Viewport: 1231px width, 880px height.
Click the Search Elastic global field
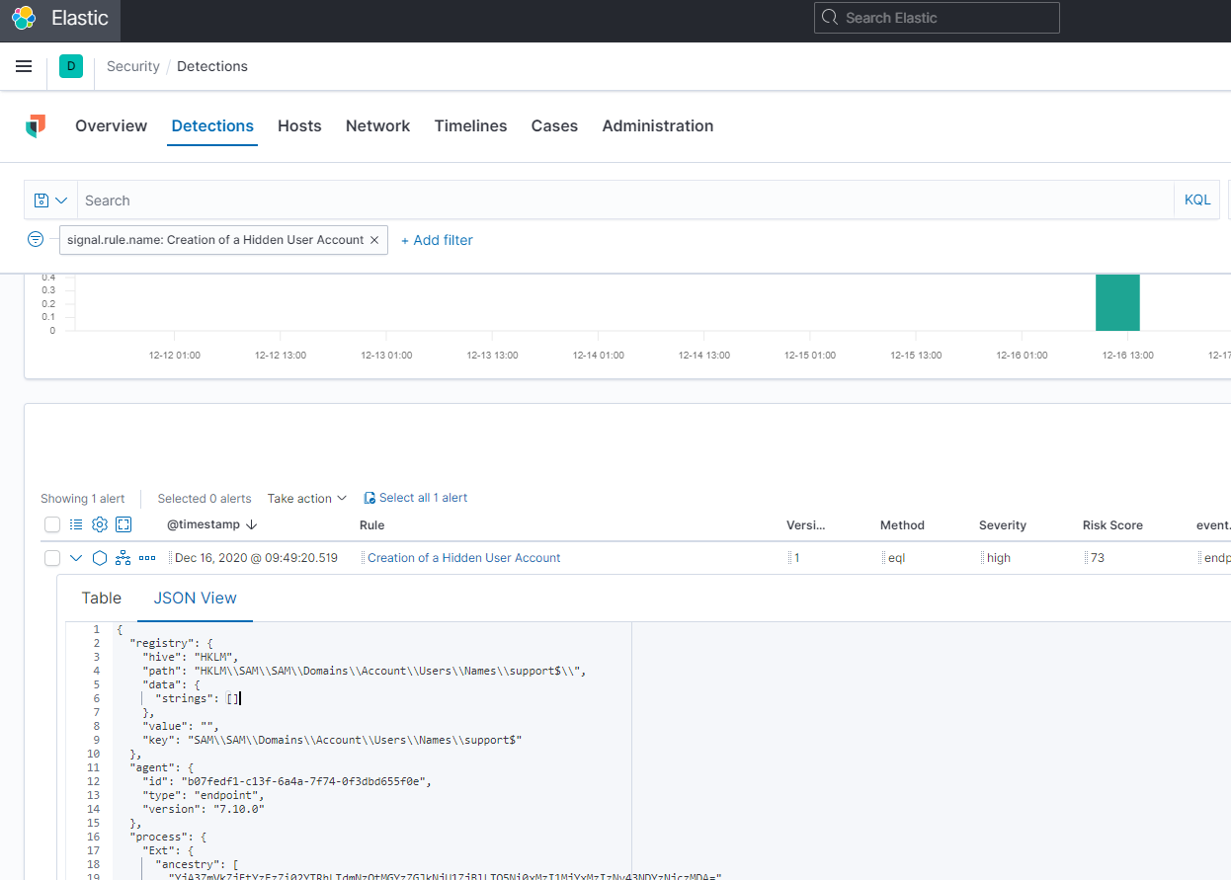937,18
